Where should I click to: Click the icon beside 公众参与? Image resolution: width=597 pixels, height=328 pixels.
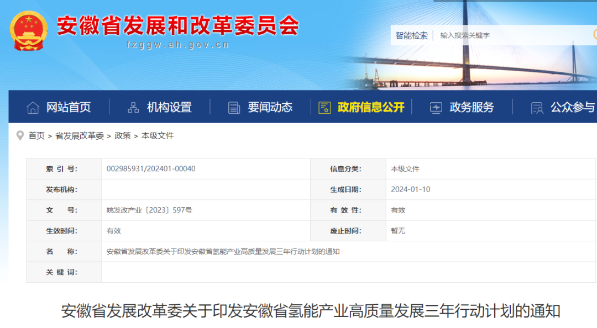537,108
